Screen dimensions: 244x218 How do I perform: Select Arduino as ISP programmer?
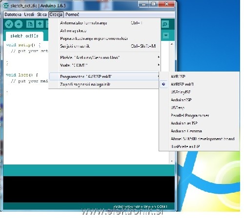point(199,123)
